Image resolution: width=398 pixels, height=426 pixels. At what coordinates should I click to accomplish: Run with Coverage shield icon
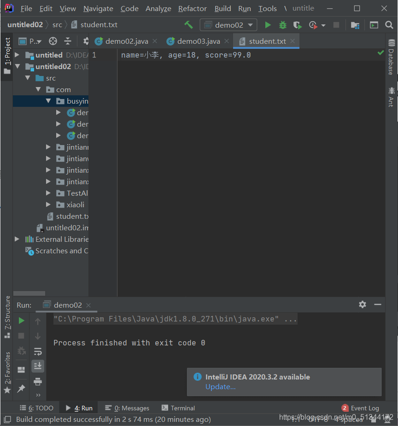click(x=298, y=25)
